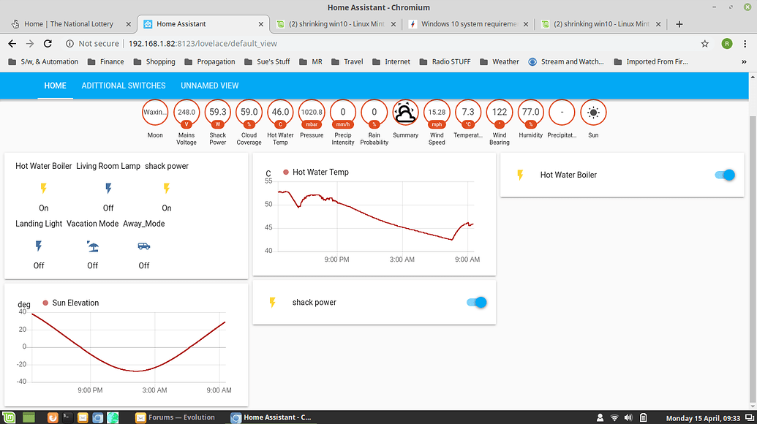Open the volume control in system tray
Viewport: 757px width, 424px height.
[628, 417]
